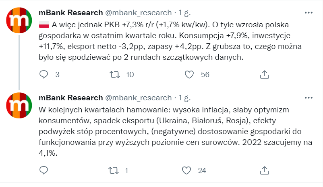This screenshot has width=323, height=187.
Task: Open the tweet text about 2022 szacujemy na 4,1%
Action: click(176, 131)
